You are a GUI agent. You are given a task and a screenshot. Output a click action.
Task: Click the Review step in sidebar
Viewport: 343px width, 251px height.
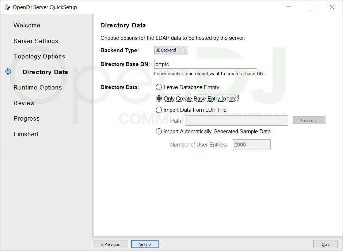tap(24, 103)
